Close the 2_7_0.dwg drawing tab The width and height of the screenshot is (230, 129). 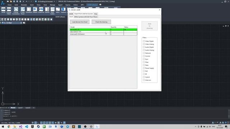pyautogui.click(x=21, y=23)
